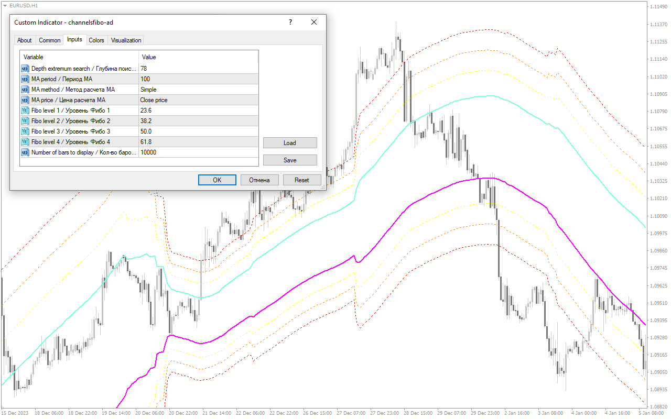671x419 pixels.
Task: Click the Value column header
Action: click(x=199, y=57)
